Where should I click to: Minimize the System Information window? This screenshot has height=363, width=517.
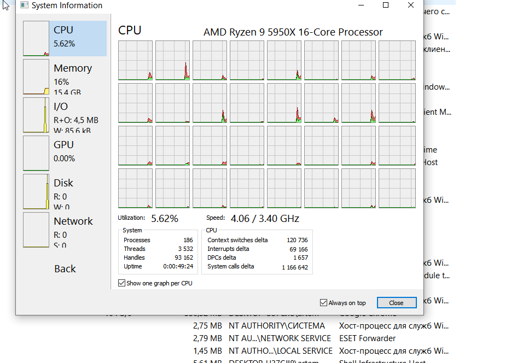tap(361, 5)
